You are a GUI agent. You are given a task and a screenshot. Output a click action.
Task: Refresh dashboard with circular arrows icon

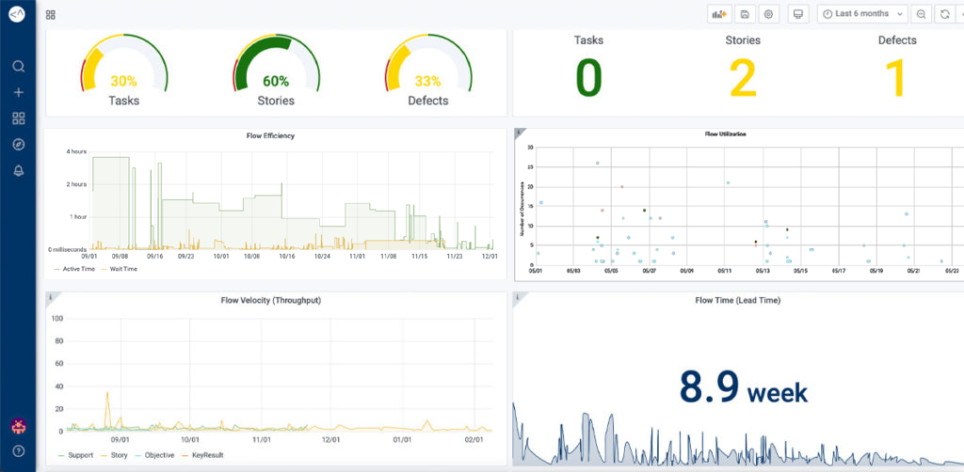point(944,14)
